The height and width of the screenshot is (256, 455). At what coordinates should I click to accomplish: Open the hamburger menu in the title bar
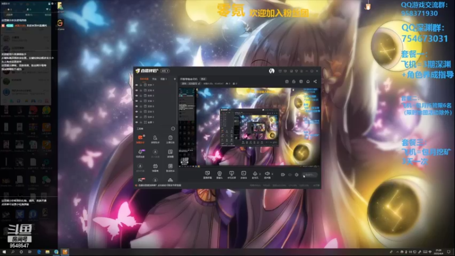tap(302, 71)
